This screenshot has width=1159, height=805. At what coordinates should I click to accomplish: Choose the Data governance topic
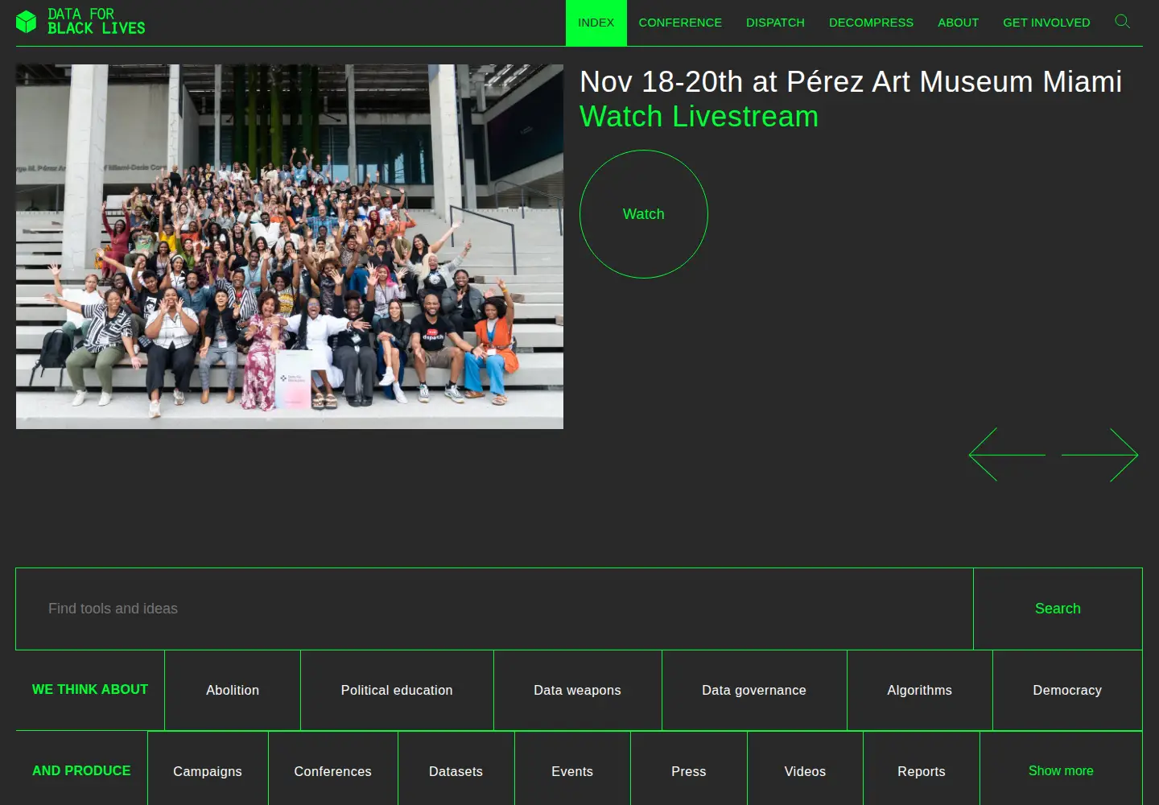click(754, 690)
